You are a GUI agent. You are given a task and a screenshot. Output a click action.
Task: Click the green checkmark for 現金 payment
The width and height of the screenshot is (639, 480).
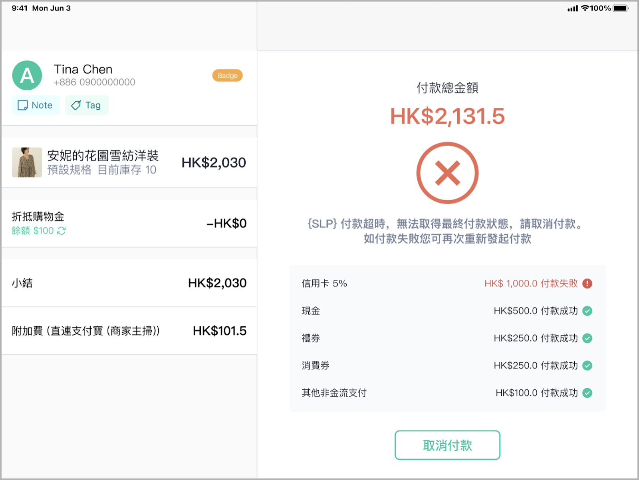587,311
